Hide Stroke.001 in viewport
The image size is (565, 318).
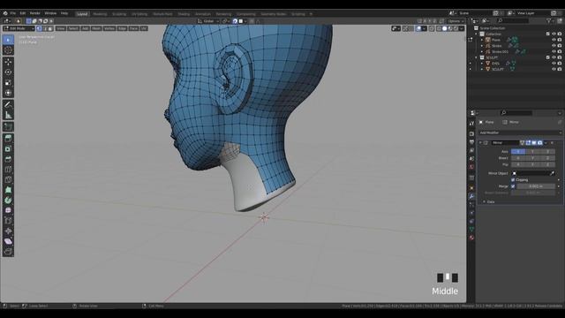pos(554,51)
